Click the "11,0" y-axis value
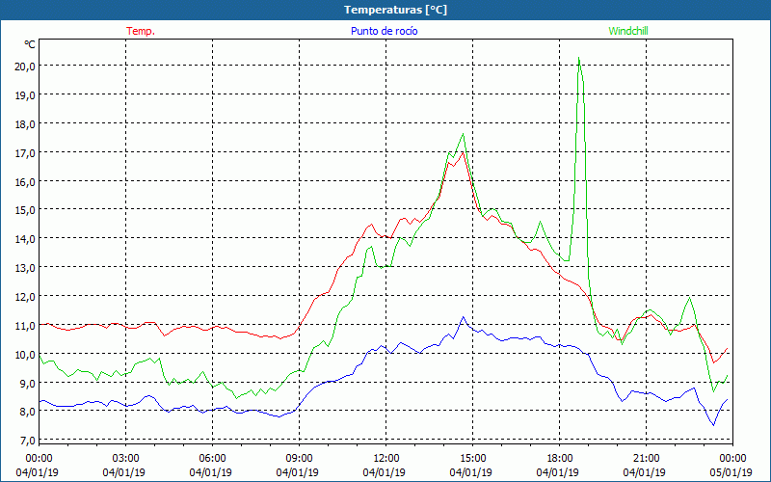The width and height of the screenshot is (771, 482). (x=25, y=326)
